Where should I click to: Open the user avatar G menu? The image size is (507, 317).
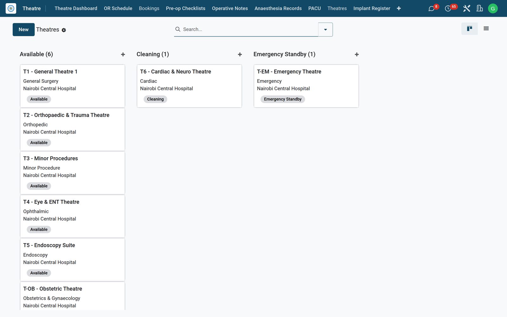click(493, 9)
